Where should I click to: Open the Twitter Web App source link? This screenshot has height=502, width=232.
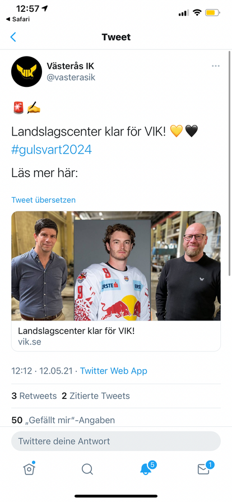pos(113,371)
